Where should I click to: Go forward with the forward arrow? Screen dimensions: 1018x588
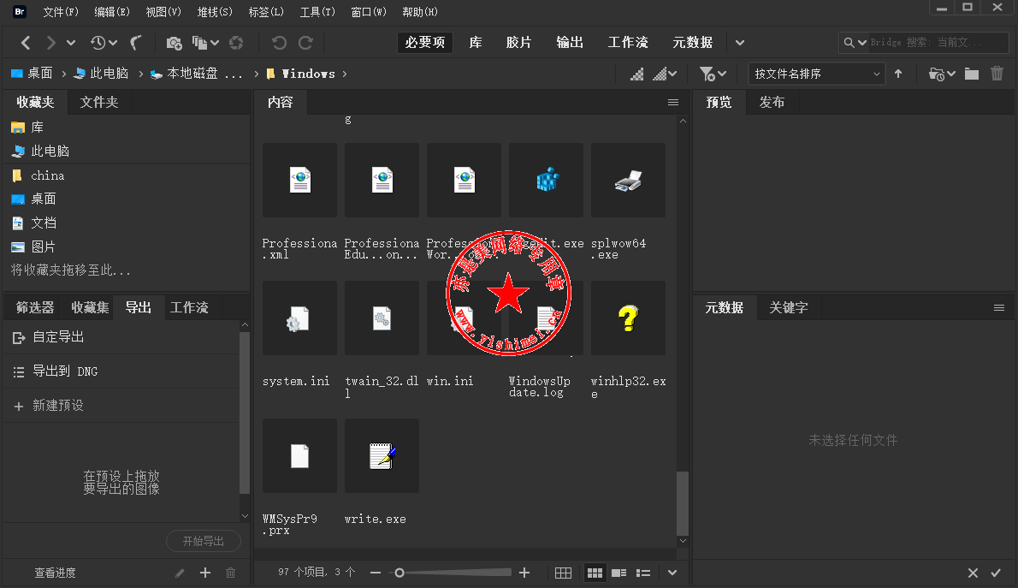[x=50, y=43]
